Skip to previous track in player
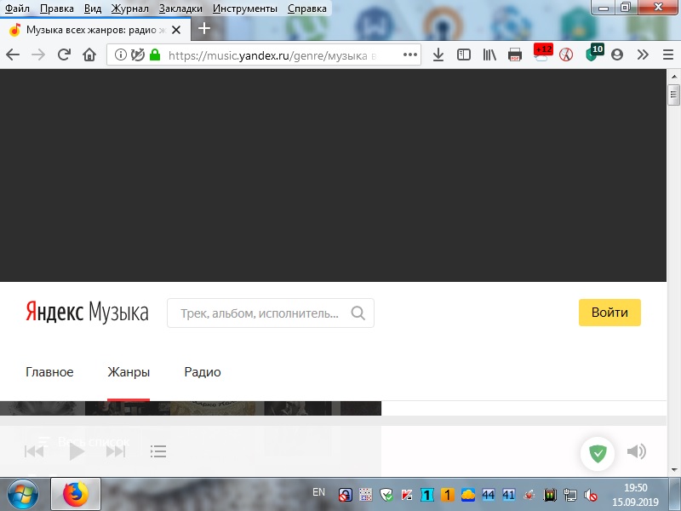 (x=34, y=451)
